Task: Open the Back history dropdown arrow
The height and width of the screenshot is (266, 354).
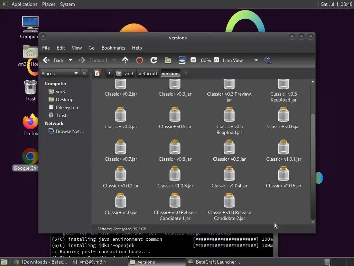Action: [x=71, y=60]
